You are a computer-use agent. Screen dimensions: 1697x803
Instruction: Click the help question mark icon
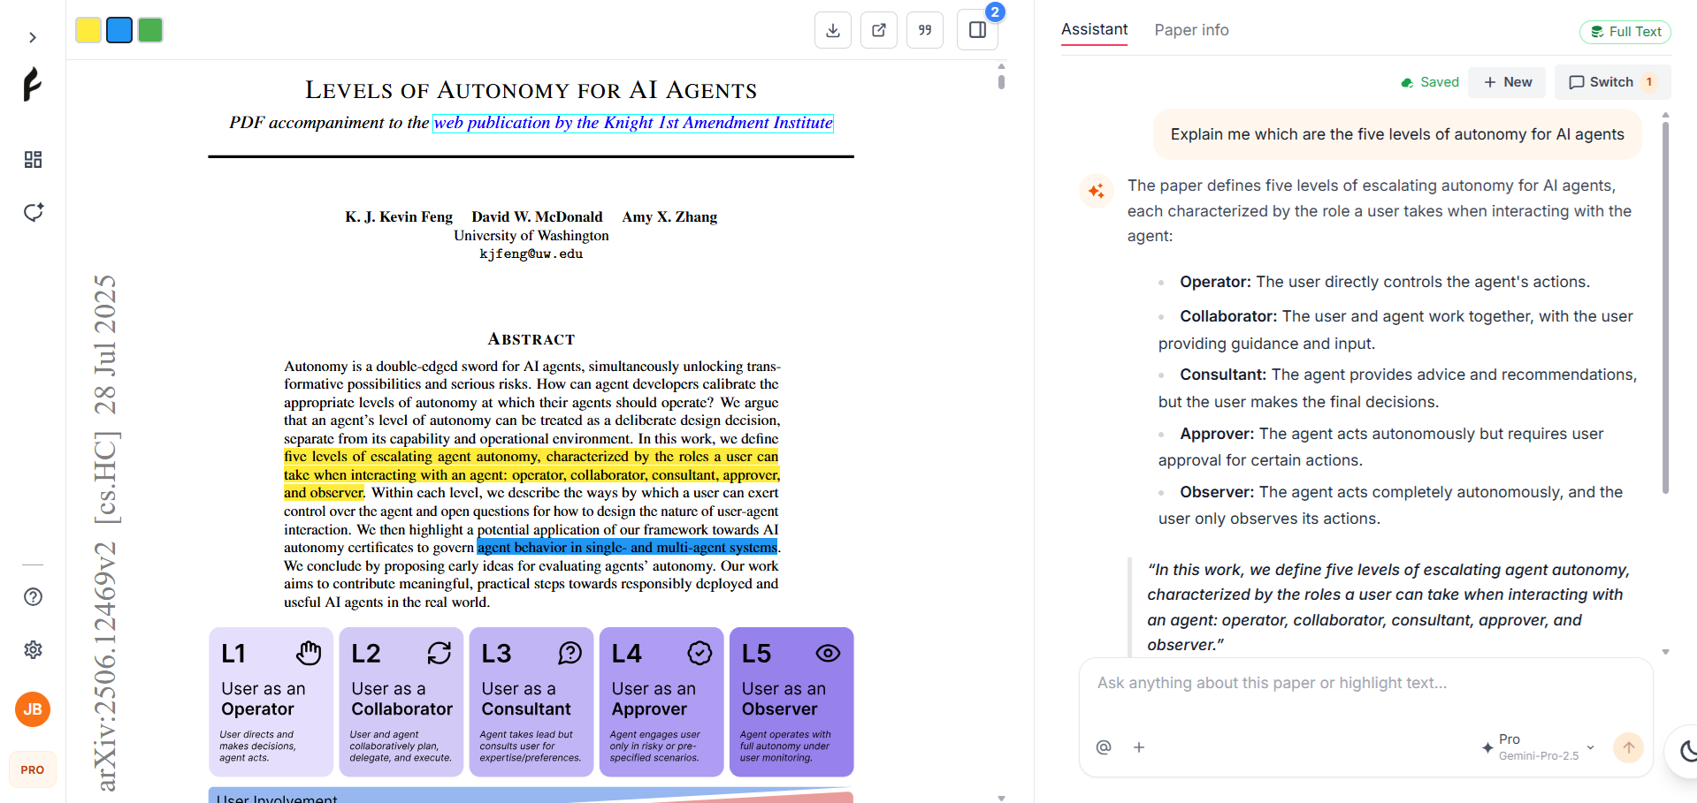[x=33, y=596]
